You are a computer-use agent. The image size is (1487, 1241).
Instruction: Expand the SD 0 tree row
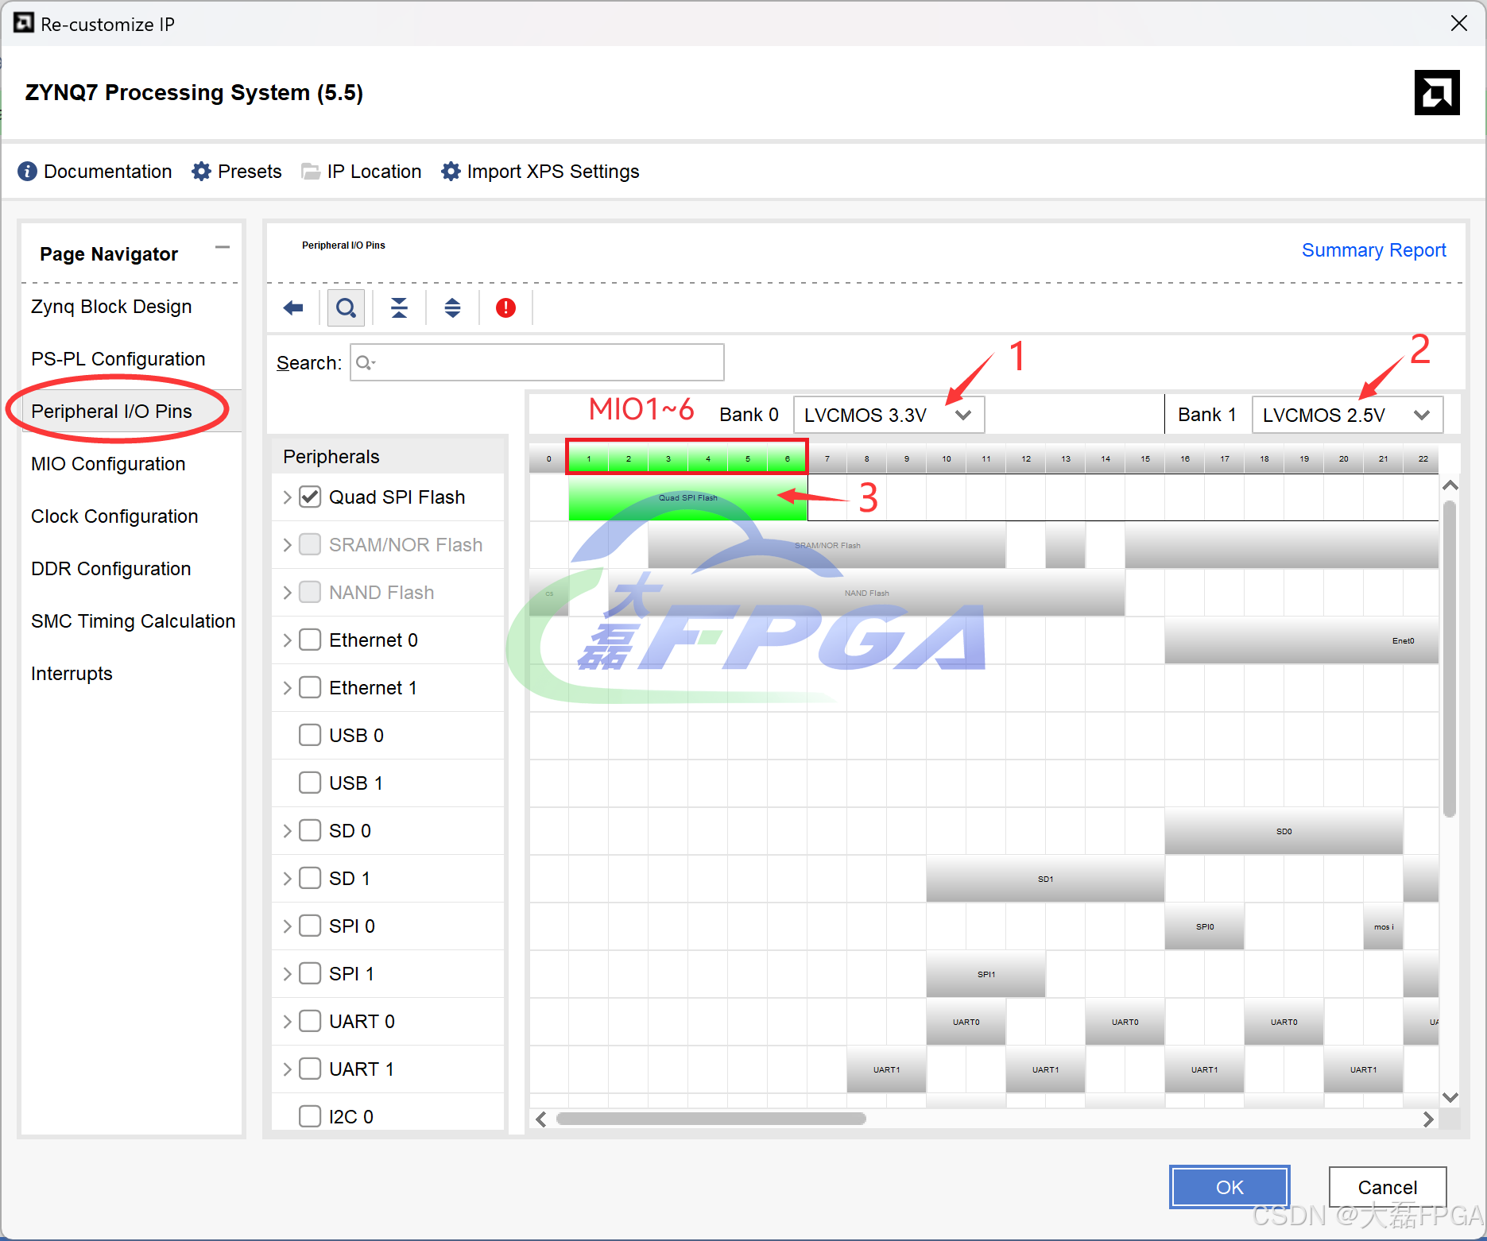point(287,831)
